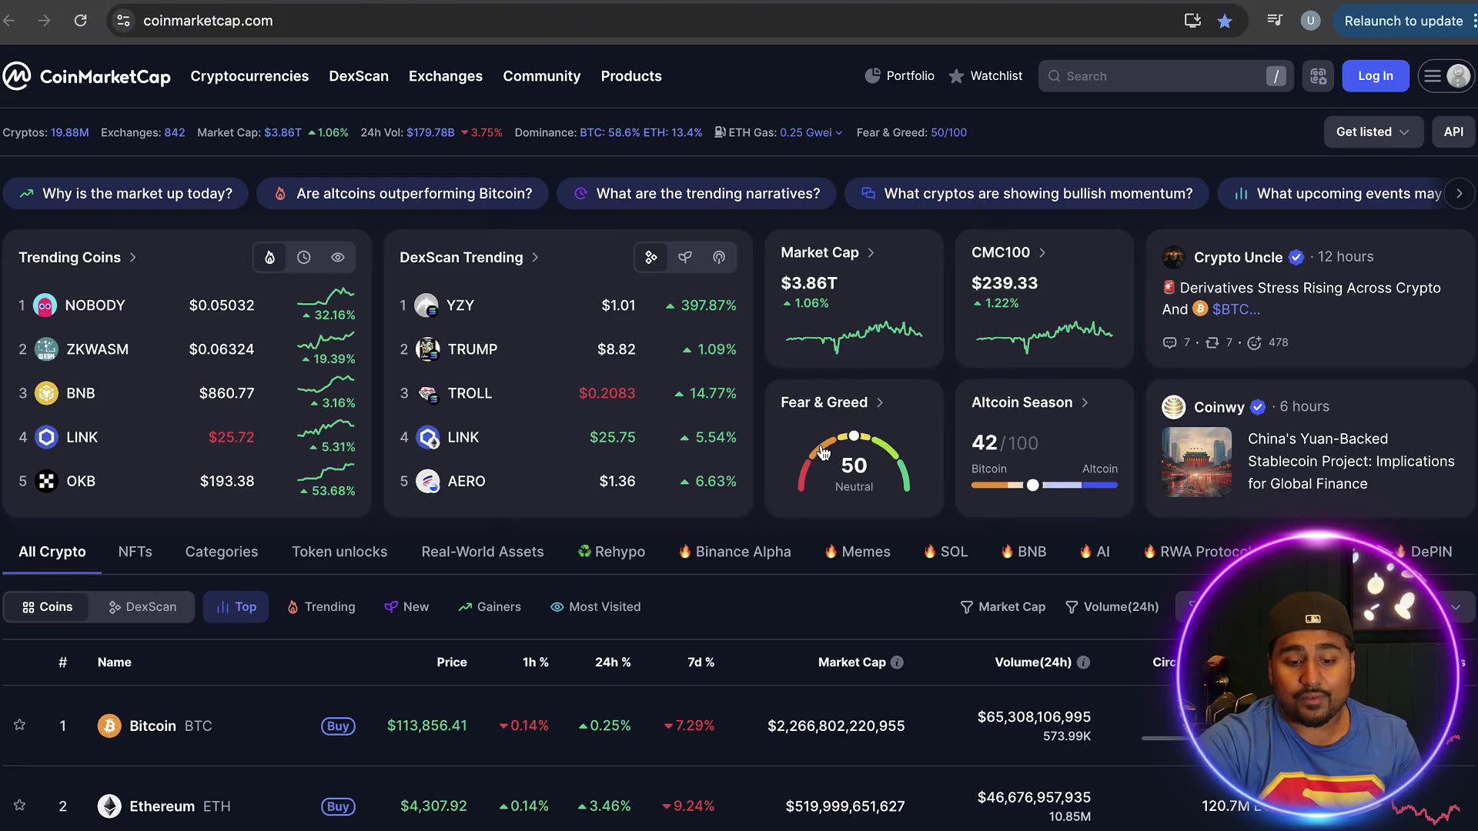Screen dimensions: 1478x831
Task: Click the TRUMP token icon
Action: pos(427,349)
